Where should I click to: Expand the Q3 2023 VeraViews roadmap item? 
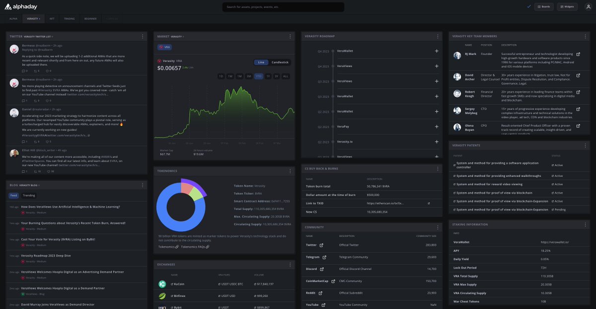coord(437,81)
